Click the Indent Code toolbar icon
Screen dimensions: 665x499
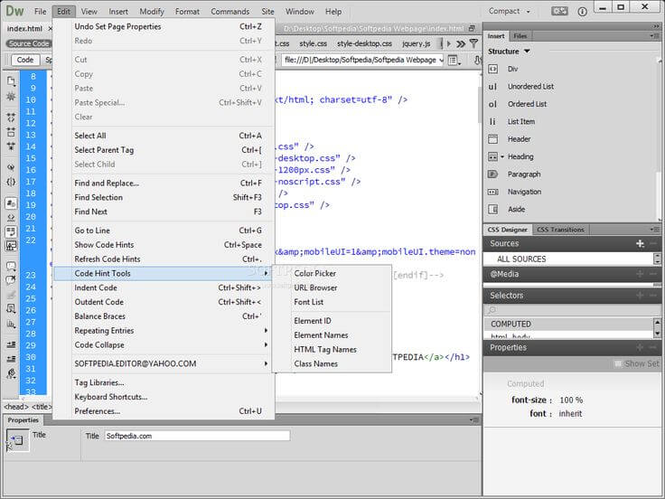(11, 344)
